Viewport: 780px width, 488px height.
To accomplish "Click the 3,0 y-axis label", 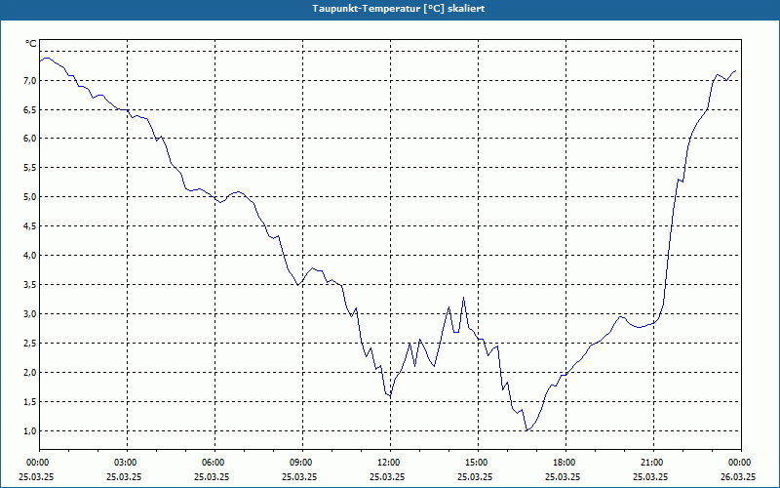I will [x=30, y=313].
